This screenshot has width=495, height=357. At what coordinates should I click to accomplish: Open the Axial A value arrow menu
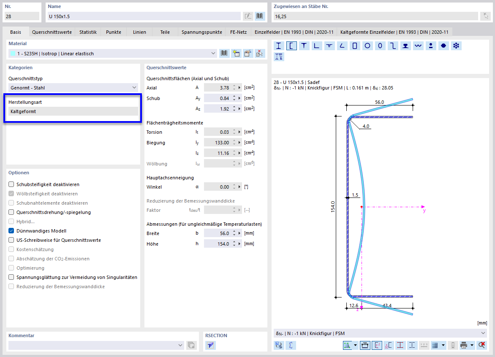click(x=239, y=88)
